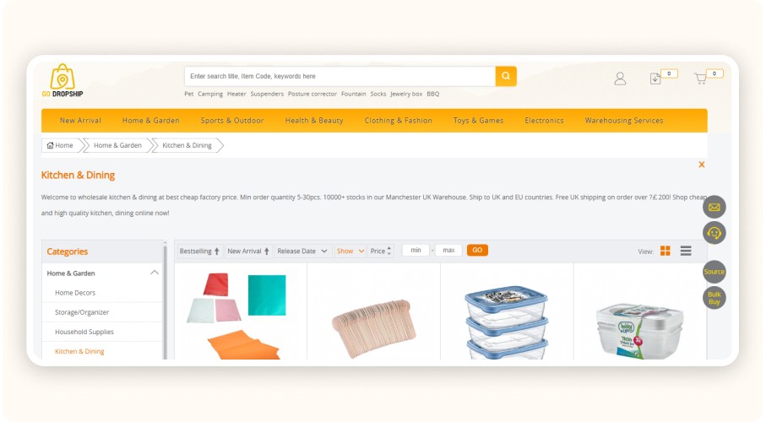Viewport: 766px width, 422px height.
Task: Click the orange search magnifier button
Action: tap(506, 76)
